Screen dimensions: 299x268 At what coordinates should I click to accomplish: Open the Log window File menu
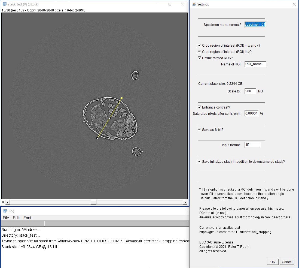6,218
